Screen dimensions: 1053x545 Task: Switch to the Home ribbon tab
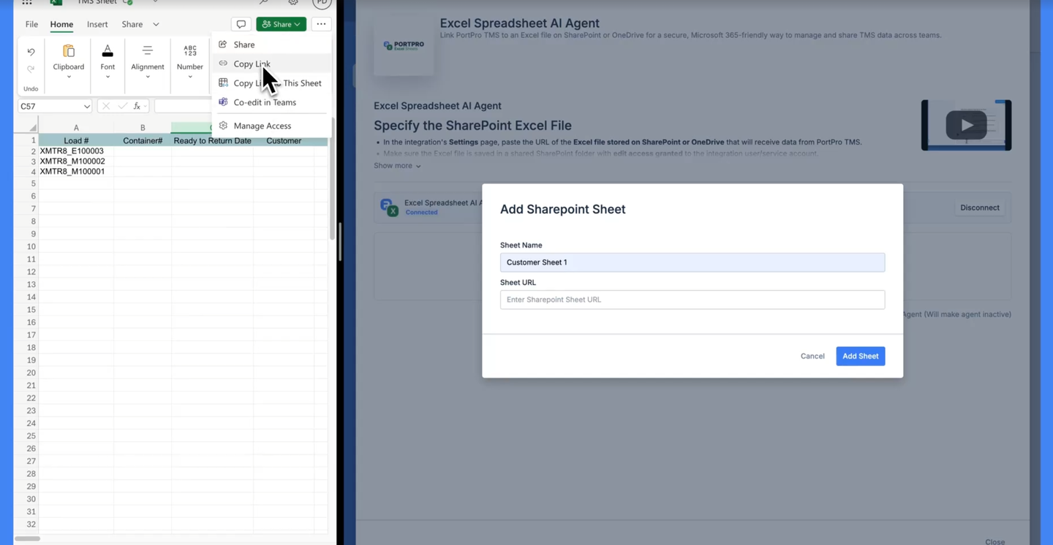tap(61, 24)
